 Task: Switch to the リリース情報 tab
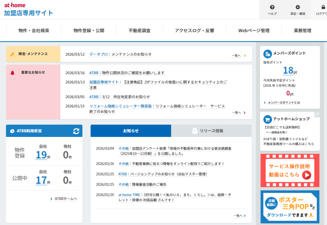[x=211, y=131]
